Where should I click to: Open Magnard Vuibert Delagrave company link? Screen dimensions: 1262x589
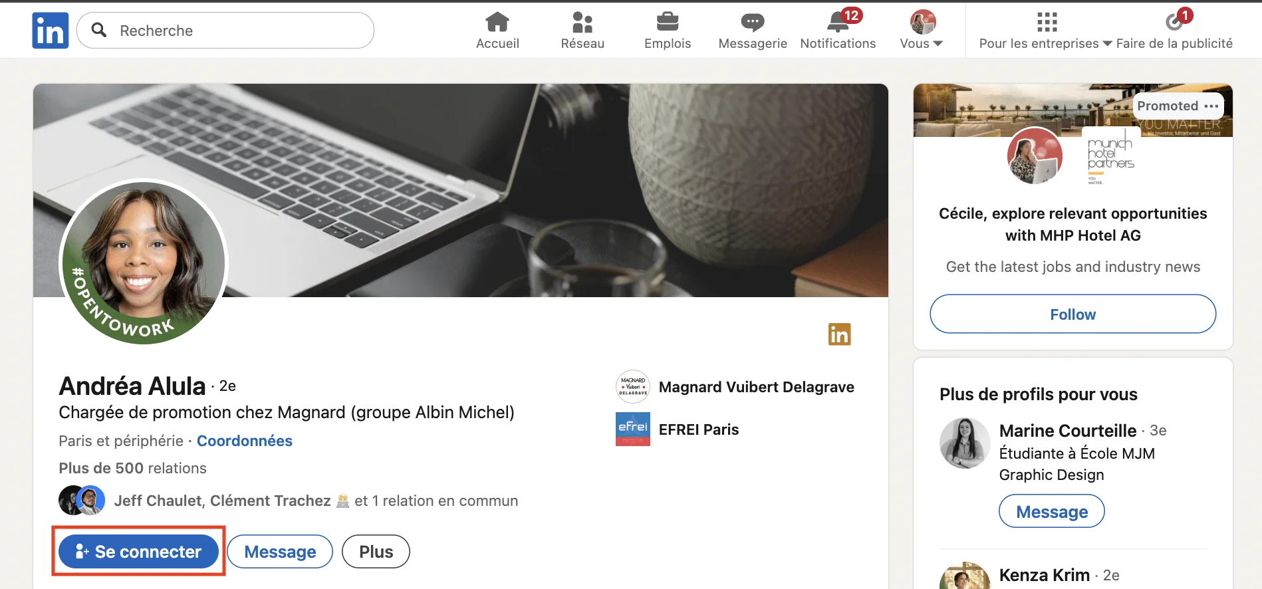(x=757, y=387)
